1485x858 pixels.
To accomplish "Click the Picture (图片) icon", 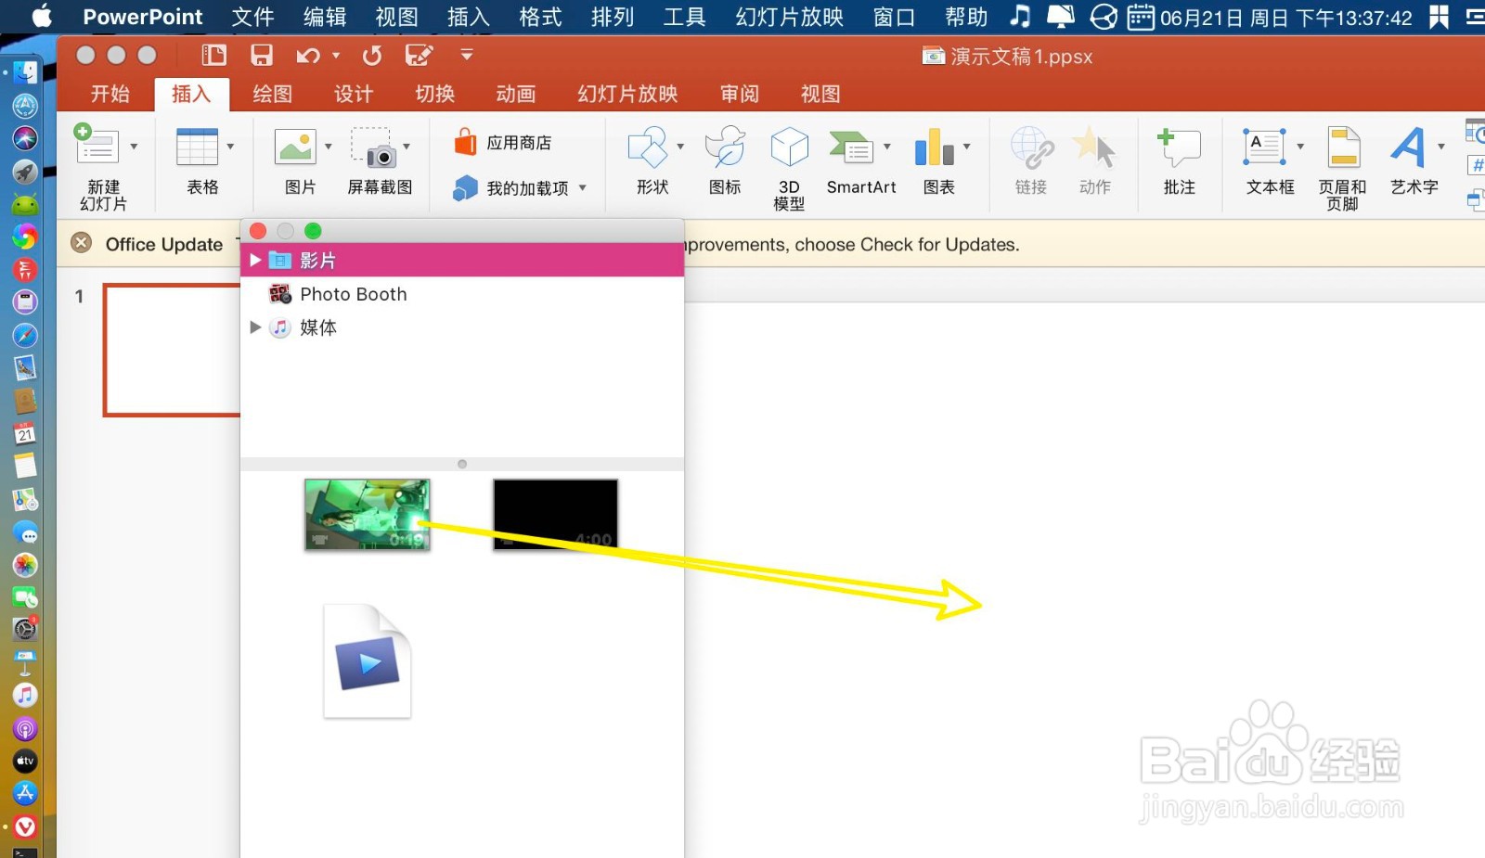I will (295, 147).
